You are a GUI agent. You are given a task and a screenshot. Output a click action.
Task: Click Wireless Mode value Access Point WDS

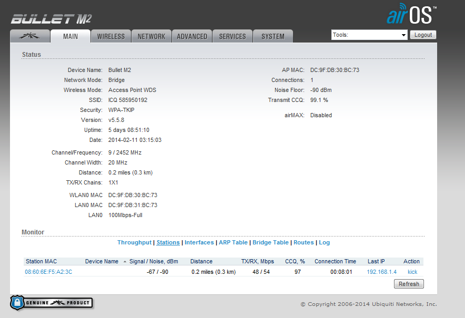click(132, 90)
